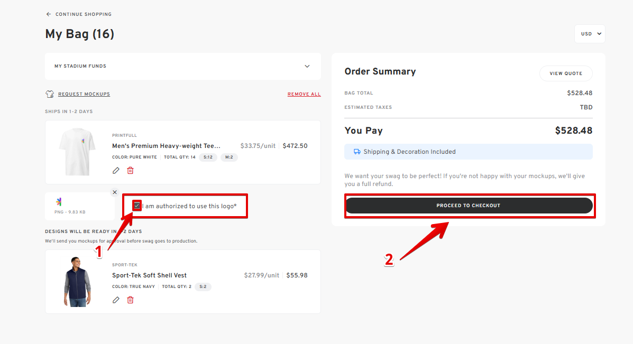
Task: Open the Request Mockups link
Action: pos(84,94)
